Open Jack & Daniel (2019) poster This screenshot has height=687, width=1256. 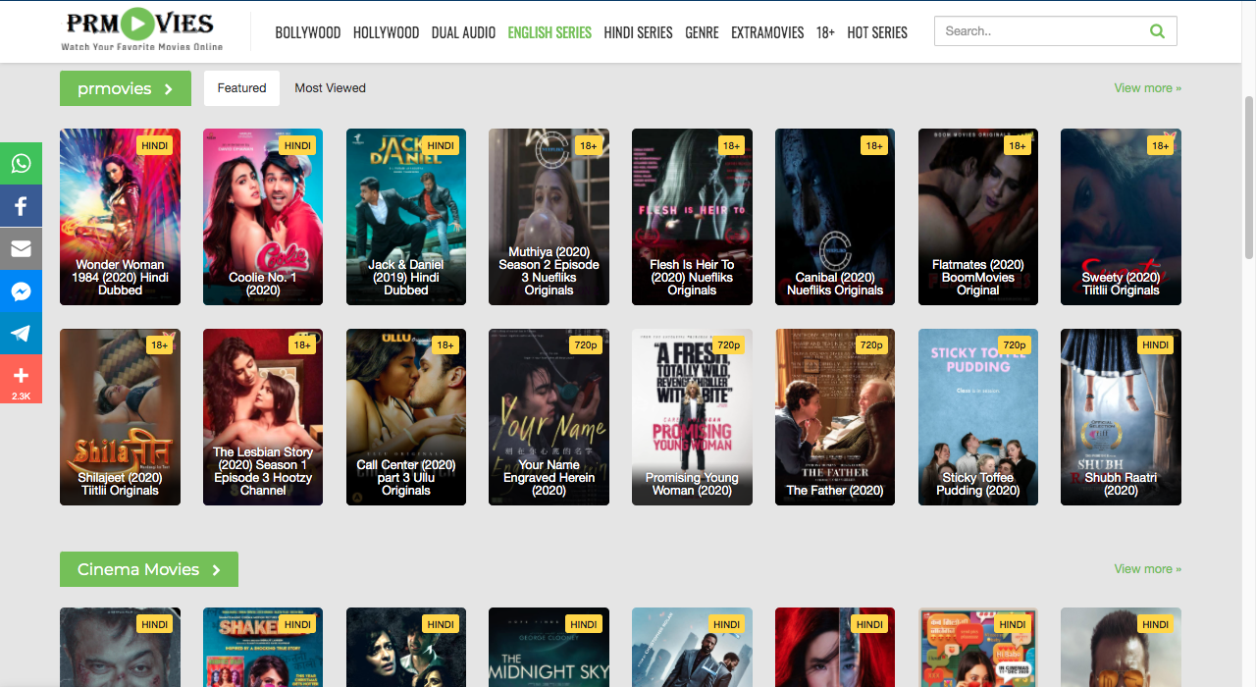(406, 217)
